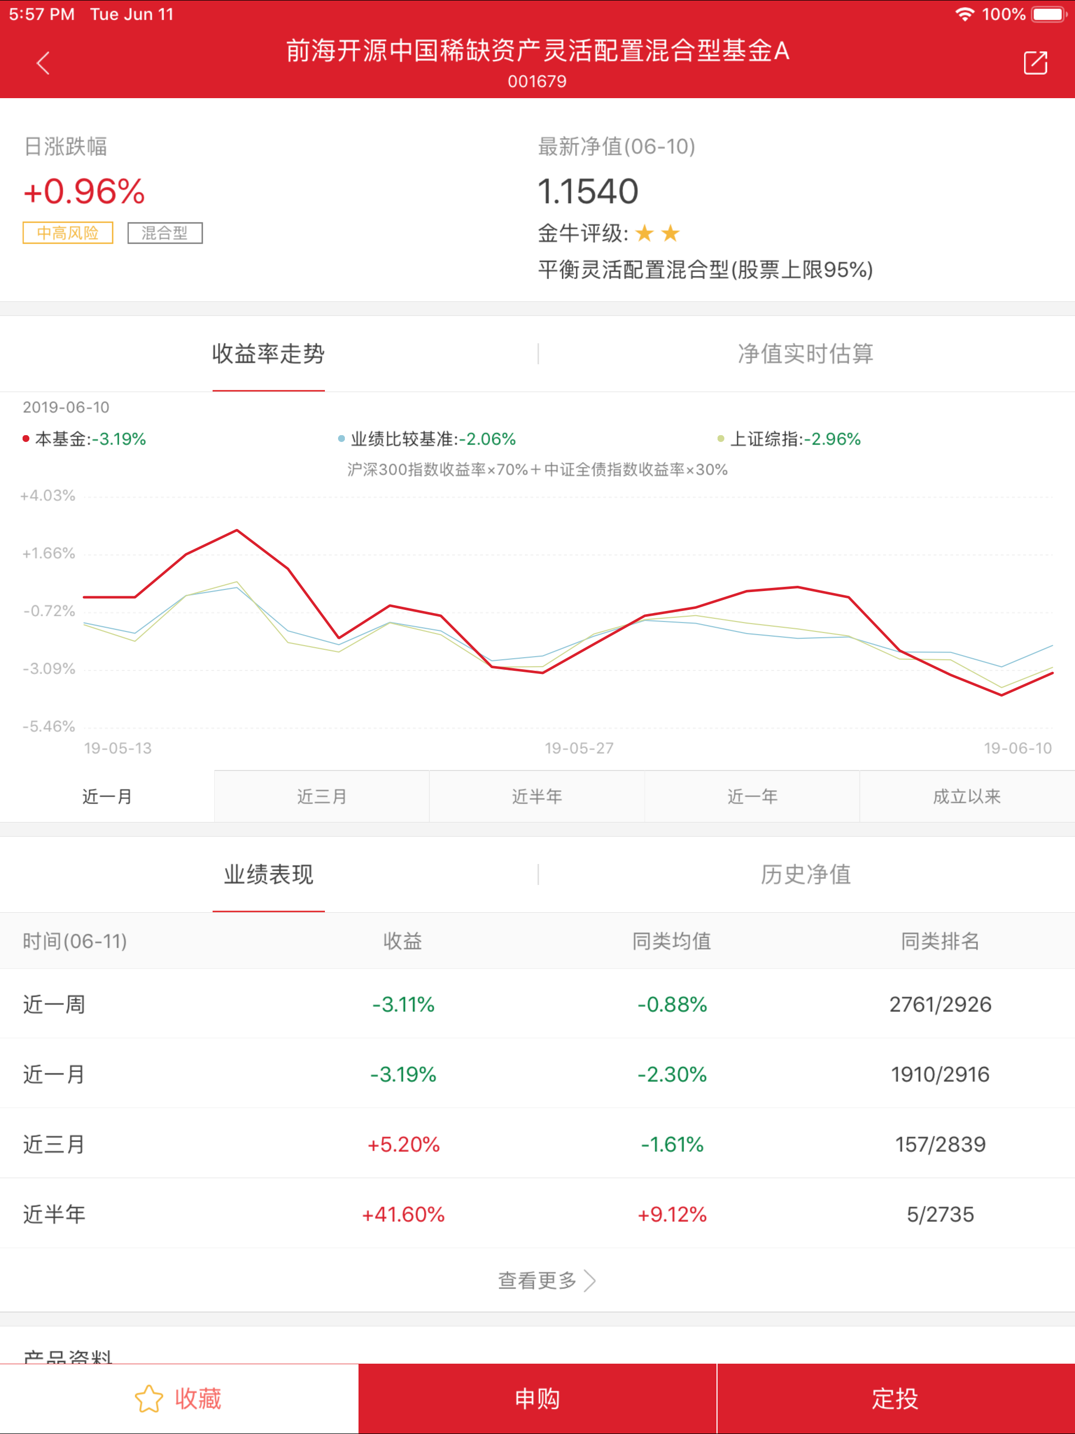This screenshot has width=1075, height=1434.
Task: Tap the 同类排名 column header
Action: pyautogui.click(x=940, y=941)
